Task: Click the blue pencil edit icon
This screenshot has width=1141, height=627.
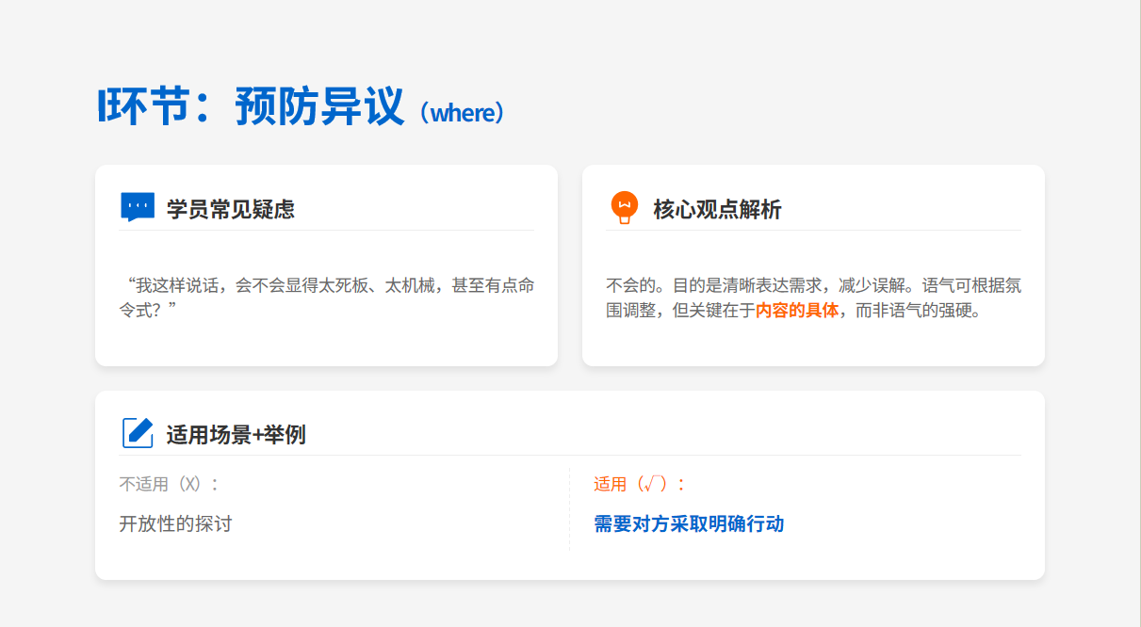Action: click(x=138, y=433)
